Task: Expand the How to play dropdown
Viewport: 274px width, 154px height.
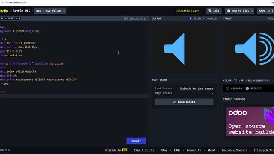Action: 240,11
